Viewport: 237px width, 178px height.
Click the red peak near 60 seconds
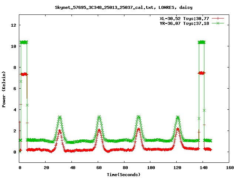pos(99,130)
